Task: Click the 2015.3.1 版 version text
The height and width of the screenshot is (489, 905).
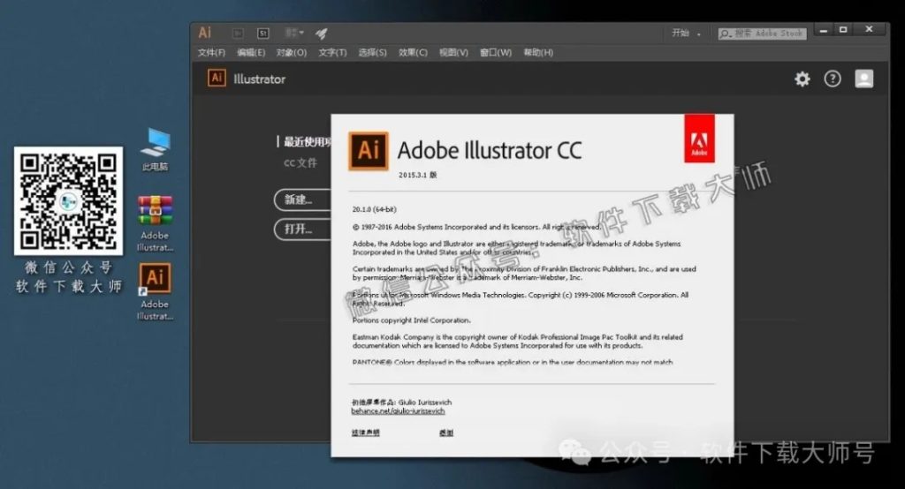Action: click(x=418, y=175)
